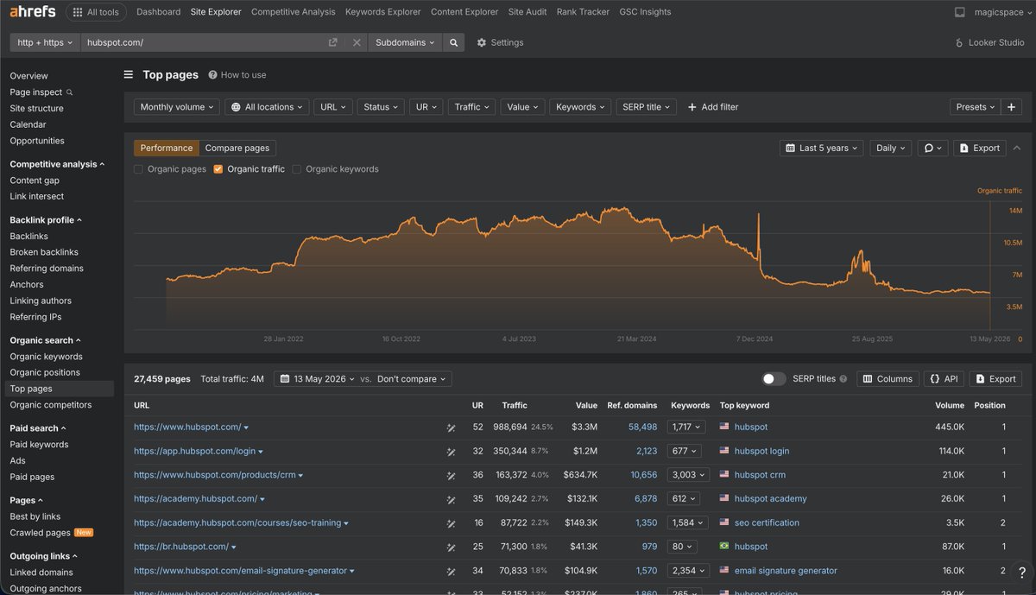Viewport: 1036px width, 595px height.
Task: Click the Add filter button
Action: pos(713,107)
